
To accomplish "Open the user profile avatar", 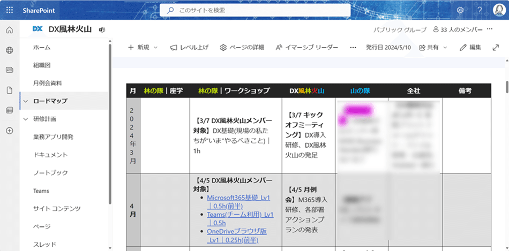I will [498, 10].
